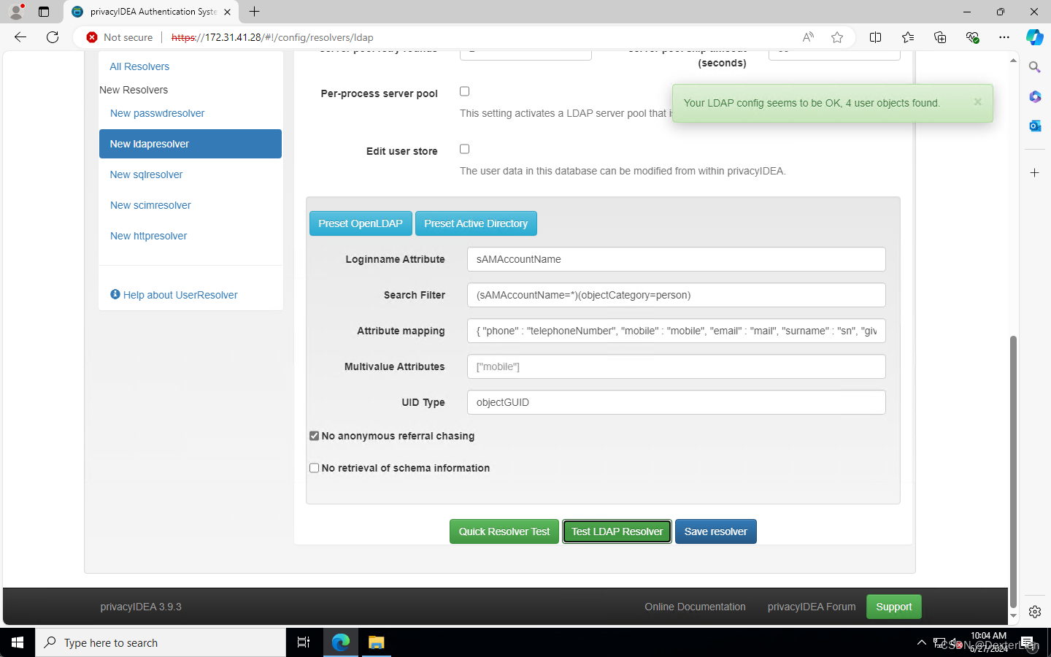Switch to Microsoft Edge in taskbar
This screenshot has width=1051, height=657.
[341, 642]
